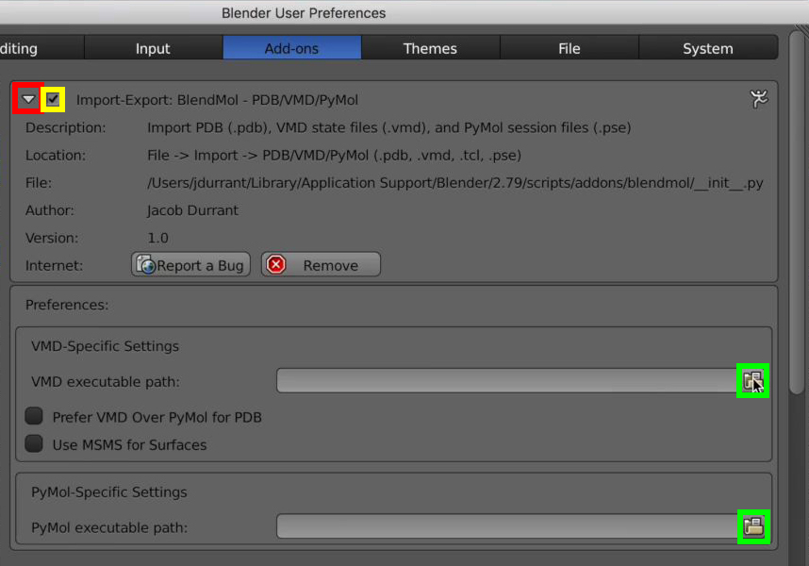809x566 pixels.
Task: Click the Report a Bug button
Action: [x=190, y=265]
